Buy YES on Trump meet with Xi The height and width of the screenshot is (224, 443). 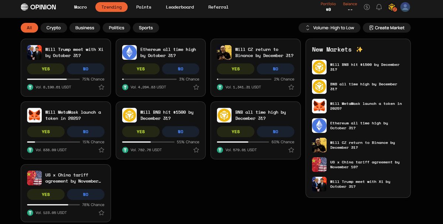46,69
